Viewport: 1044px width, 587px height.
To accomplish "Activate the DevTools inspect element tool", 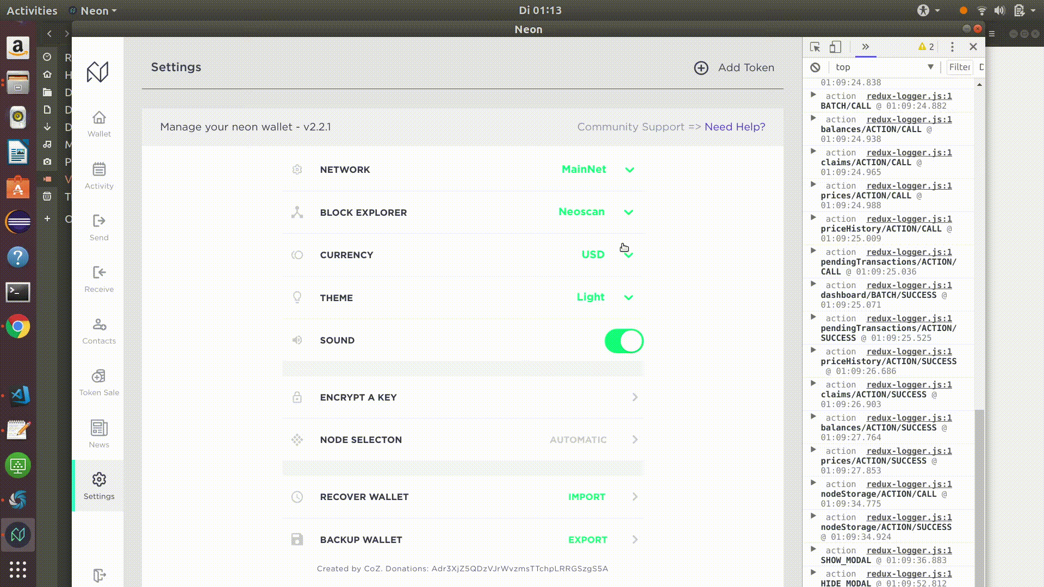I will (815, 47).
